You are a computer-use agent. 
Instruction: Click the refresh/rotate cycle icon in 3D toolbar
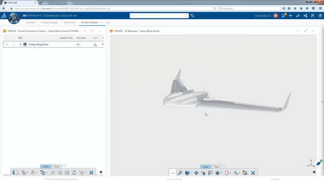point(245,173)
